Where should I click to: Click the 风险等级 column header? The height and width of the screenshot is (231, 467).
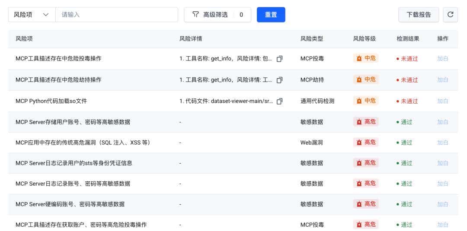(x=364, y=38)
